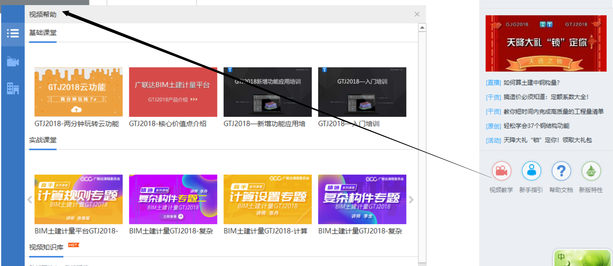Image resolution: width=613 pixels, height=266 pixels.
Task: Click the 新版特性 label text
Action: point(591,190)
